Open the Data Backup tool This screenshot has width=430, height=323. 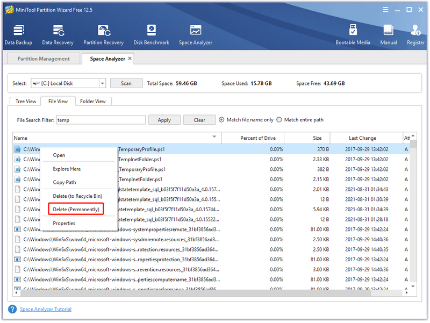18,34
